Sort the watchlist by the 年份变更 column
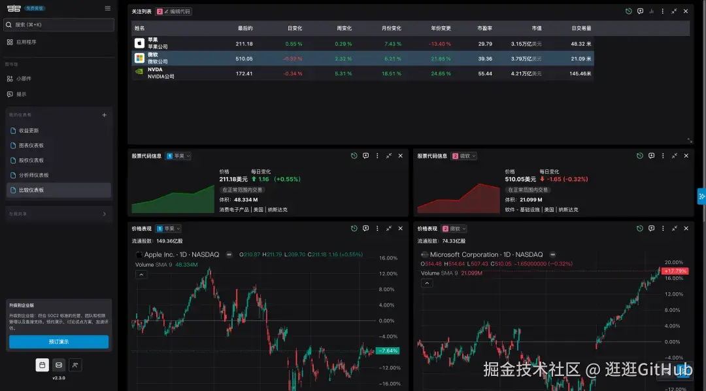 pos(441,28)
